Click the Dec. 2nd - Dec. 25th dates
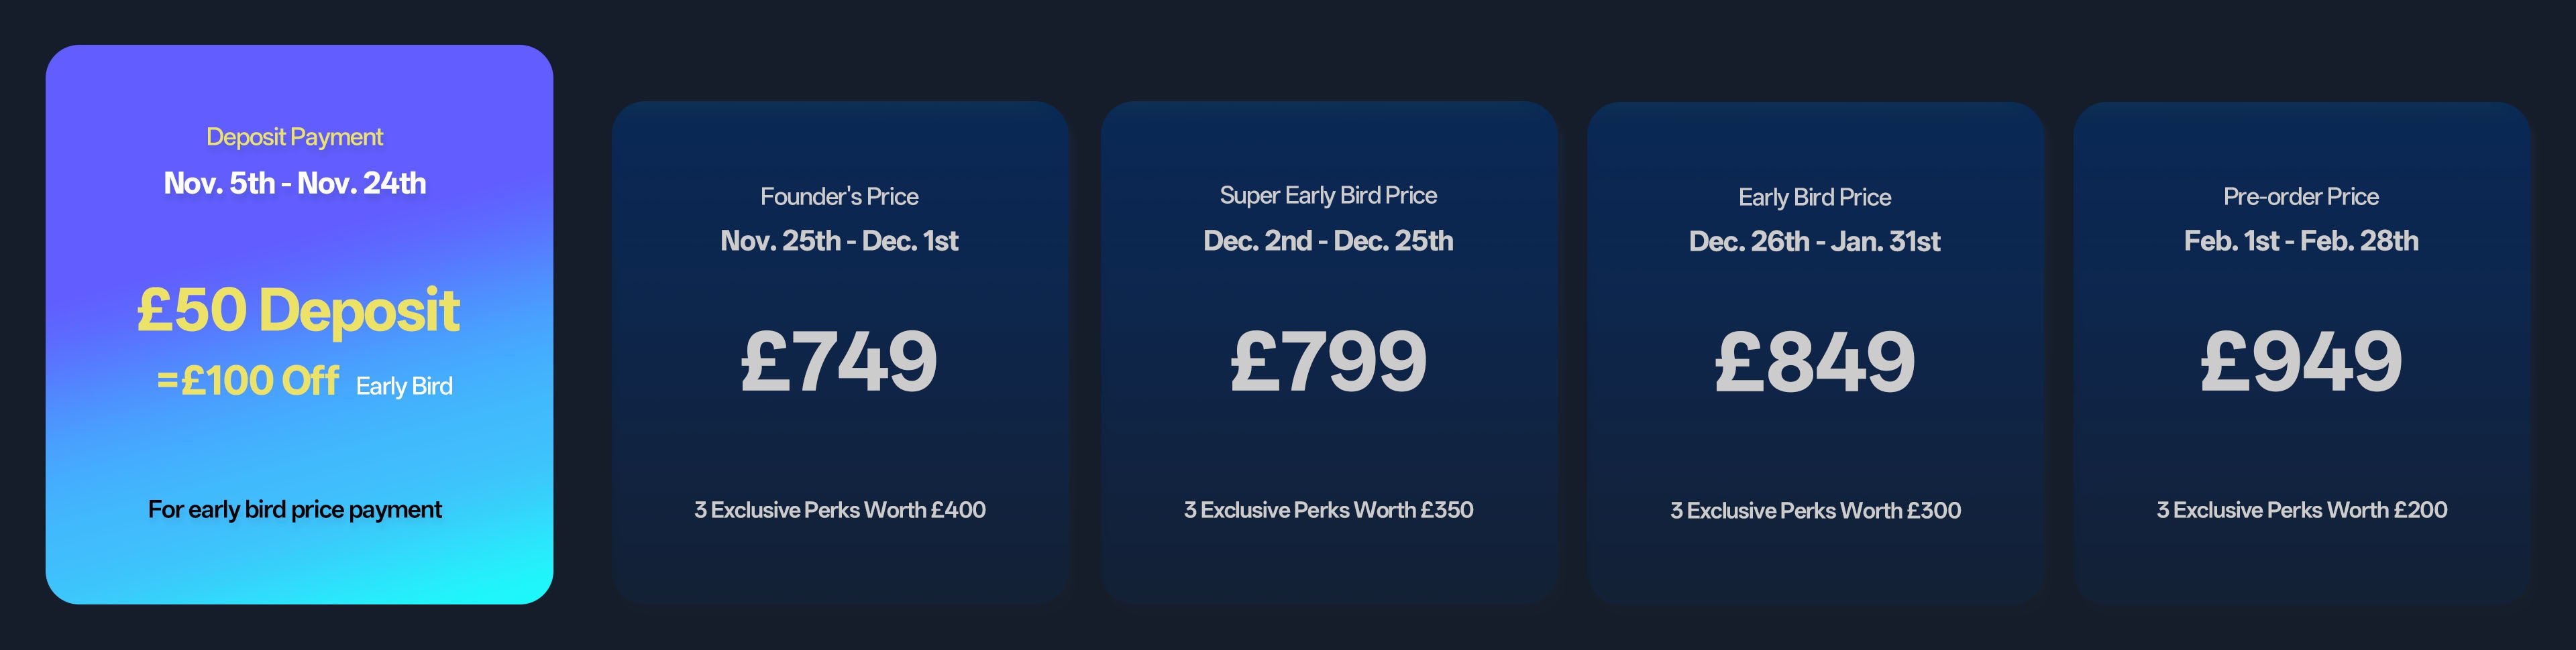The height and width of the screenshot is (650, 2576). tap(1328, 241)
